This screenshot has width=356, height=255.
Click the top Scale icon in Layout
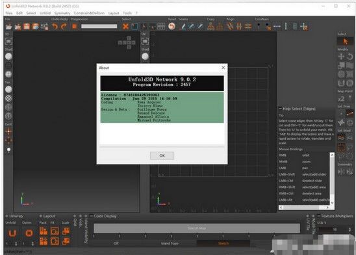pos(66,231)
